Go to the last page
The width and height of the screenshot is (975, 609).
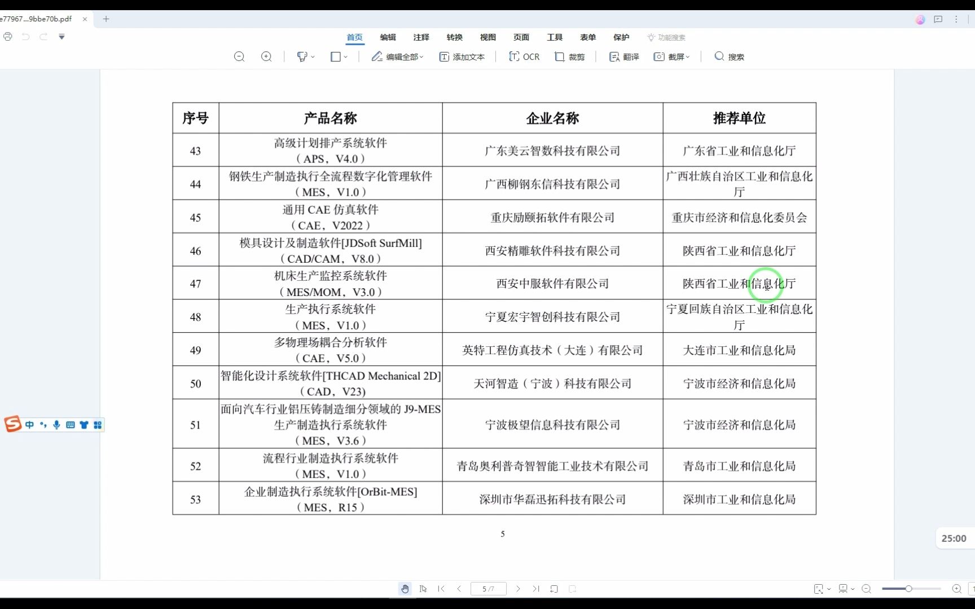[x=536, y=589]
